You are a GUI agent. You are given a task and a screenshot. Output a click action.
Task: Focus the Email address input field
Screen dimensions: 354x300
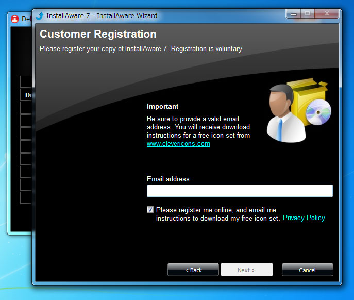tap(240, 191)
